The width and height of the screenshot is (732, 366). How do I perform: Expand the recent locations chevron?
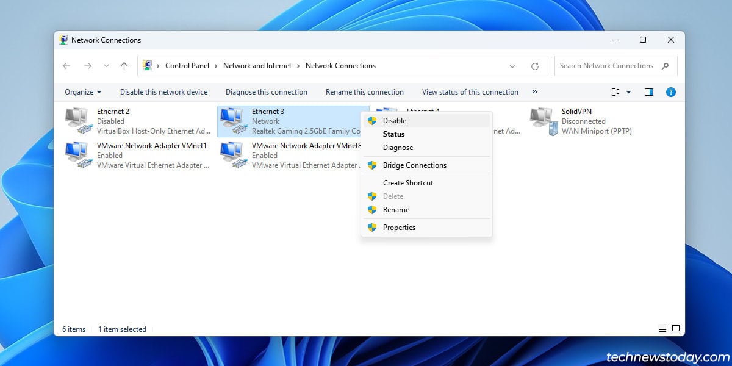tap(106, 66)
